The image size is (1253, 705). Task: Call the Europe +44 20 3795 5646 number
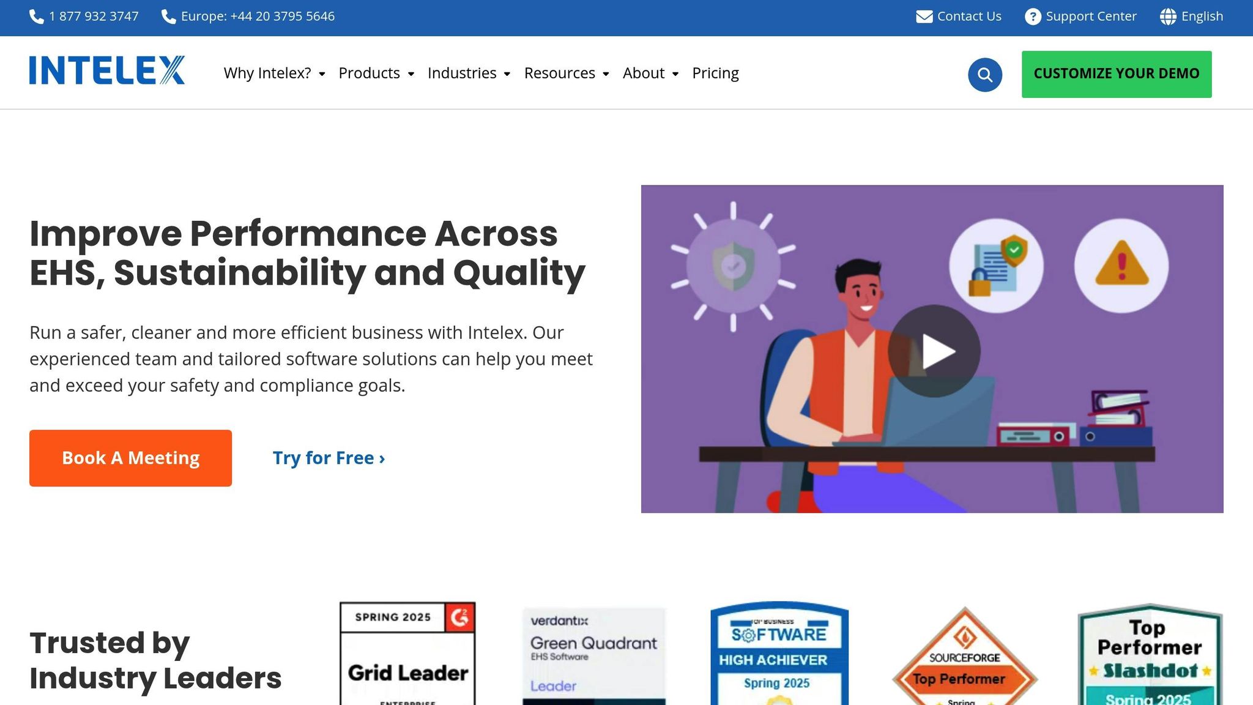tap(258, 17)
